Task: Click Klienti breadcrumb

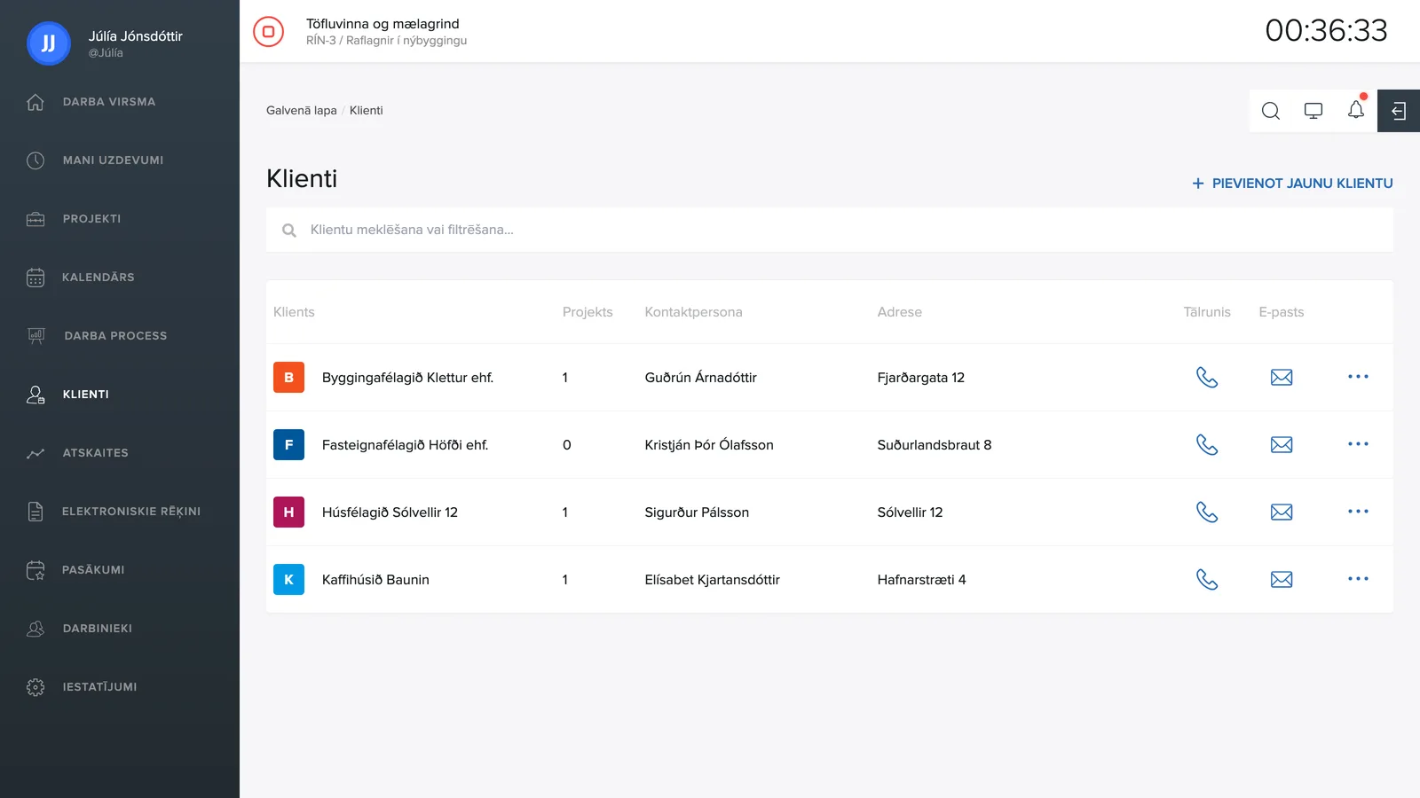Action: tap(367, 111)
